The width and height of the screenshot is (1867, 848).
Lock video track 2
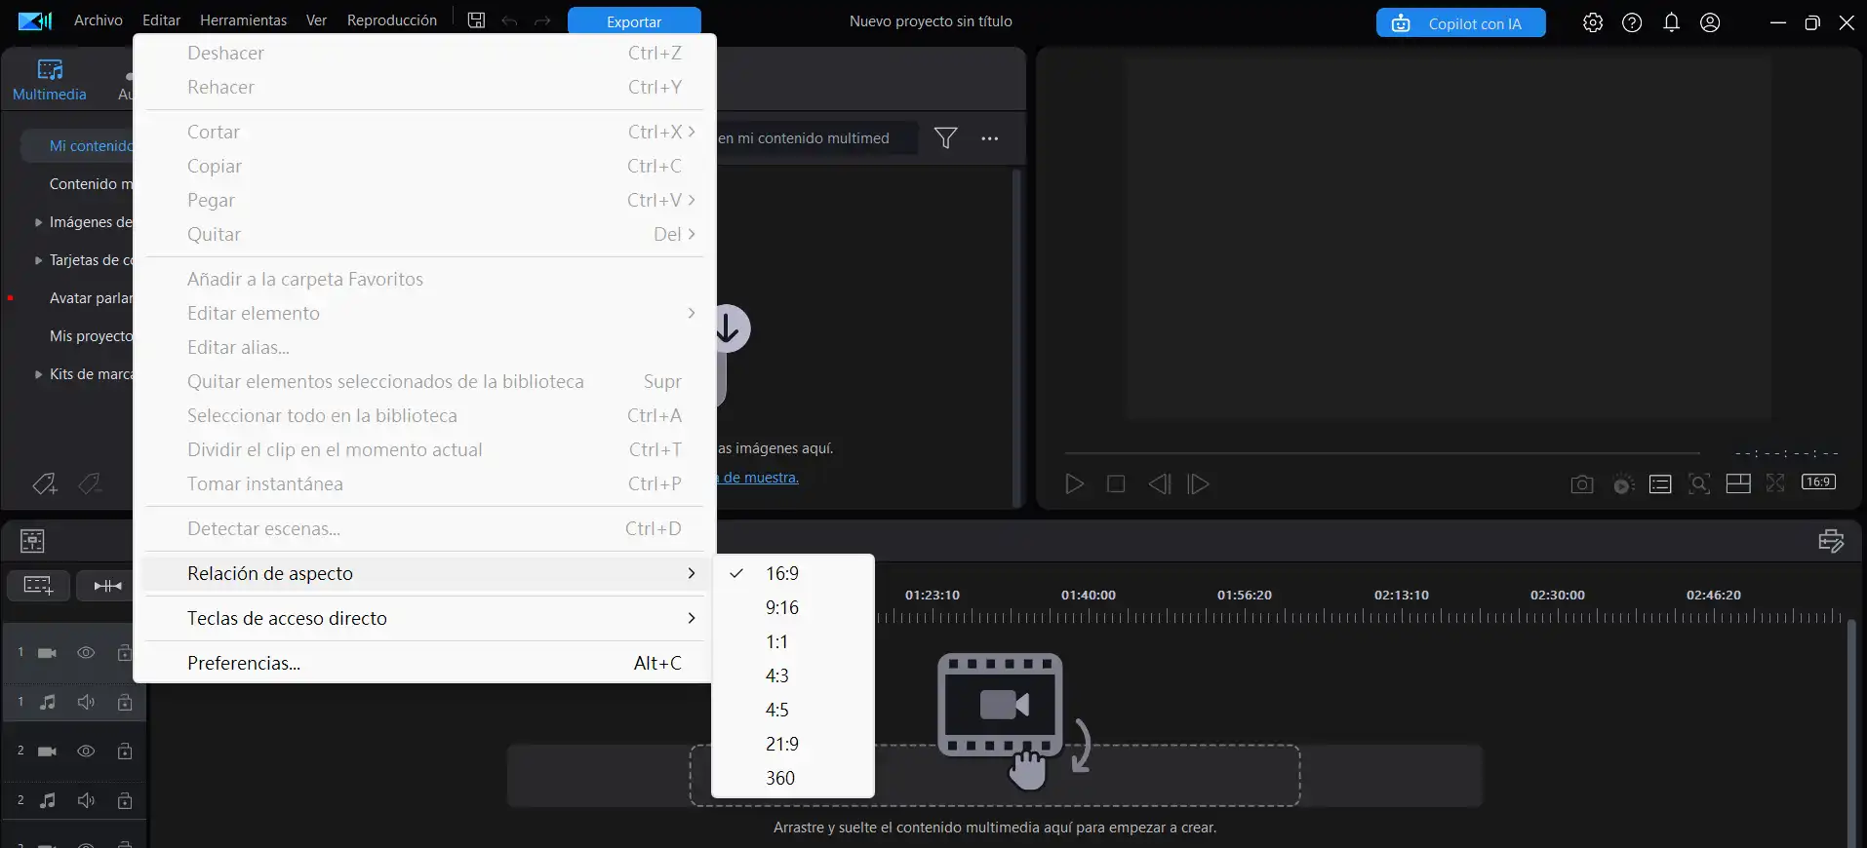coord(125,752)
